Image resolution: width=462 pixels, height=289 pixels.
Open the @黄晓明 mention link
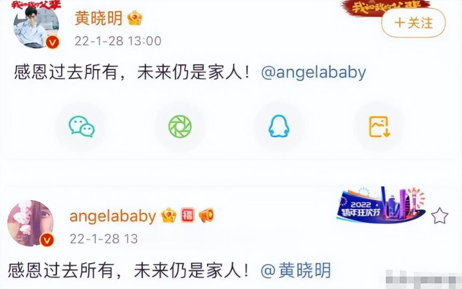pos(296,270)
